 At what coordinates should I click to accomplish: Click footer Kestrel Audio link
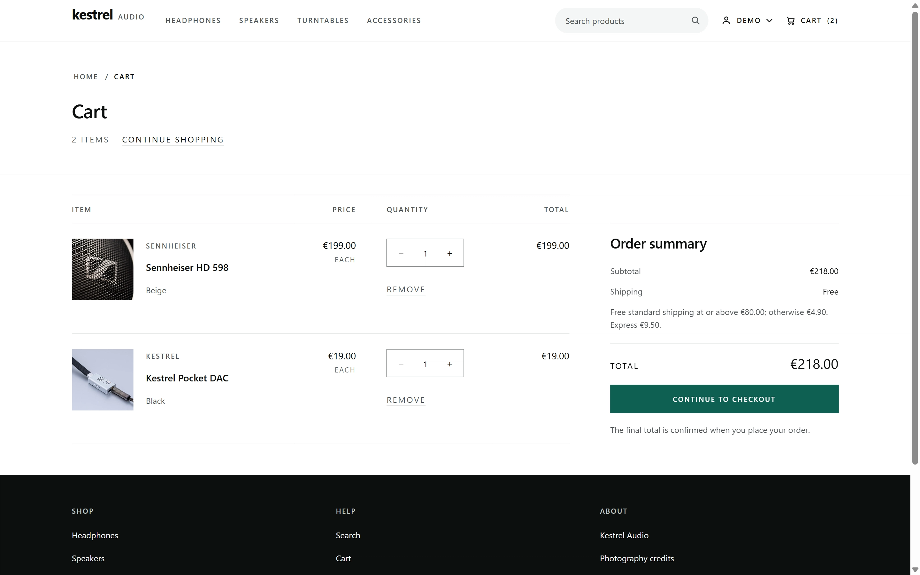624,535
